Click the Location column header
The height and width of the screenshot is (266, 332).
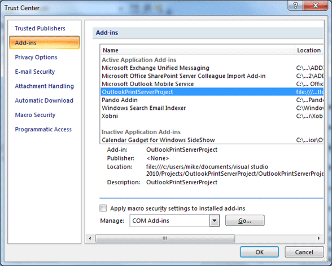[x=309, y=50]
